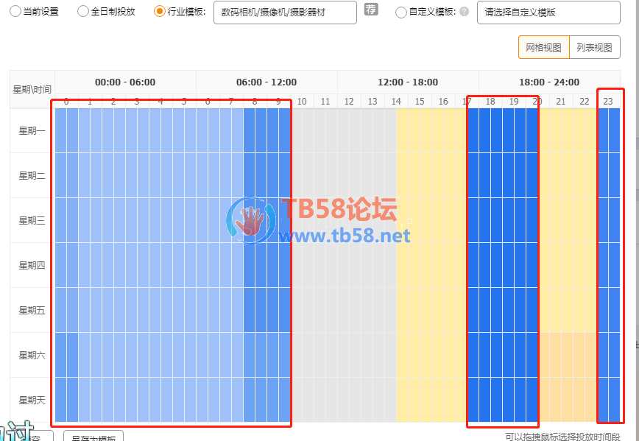
Task: Select the gray 星期四 cell at hour 11
Action: (x=325, y=265)
